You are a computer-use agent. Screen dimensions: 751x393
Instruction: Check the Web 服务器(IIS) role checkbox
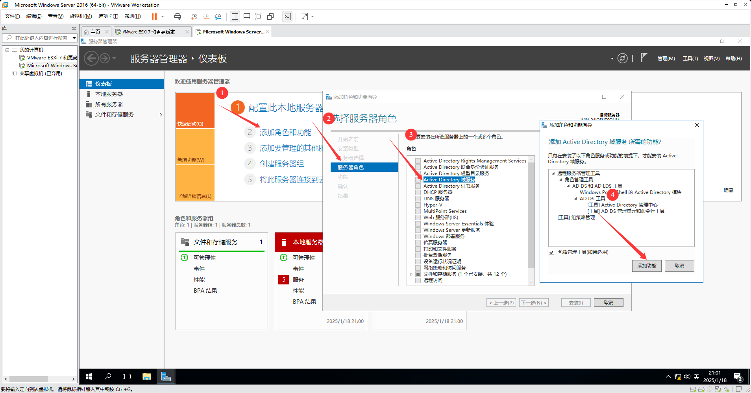click(418, 218)
